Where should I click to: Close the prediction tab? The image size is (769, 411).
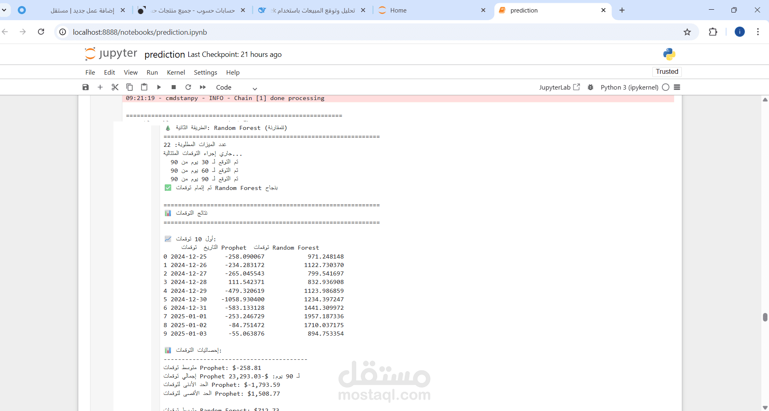click(x=603, y=10)
